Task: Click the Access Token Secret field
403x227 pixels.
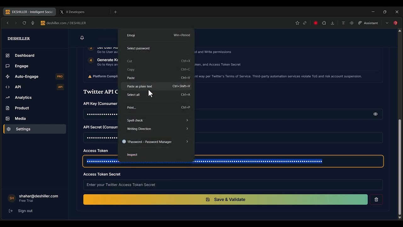Action: click(x=233, y=185)
